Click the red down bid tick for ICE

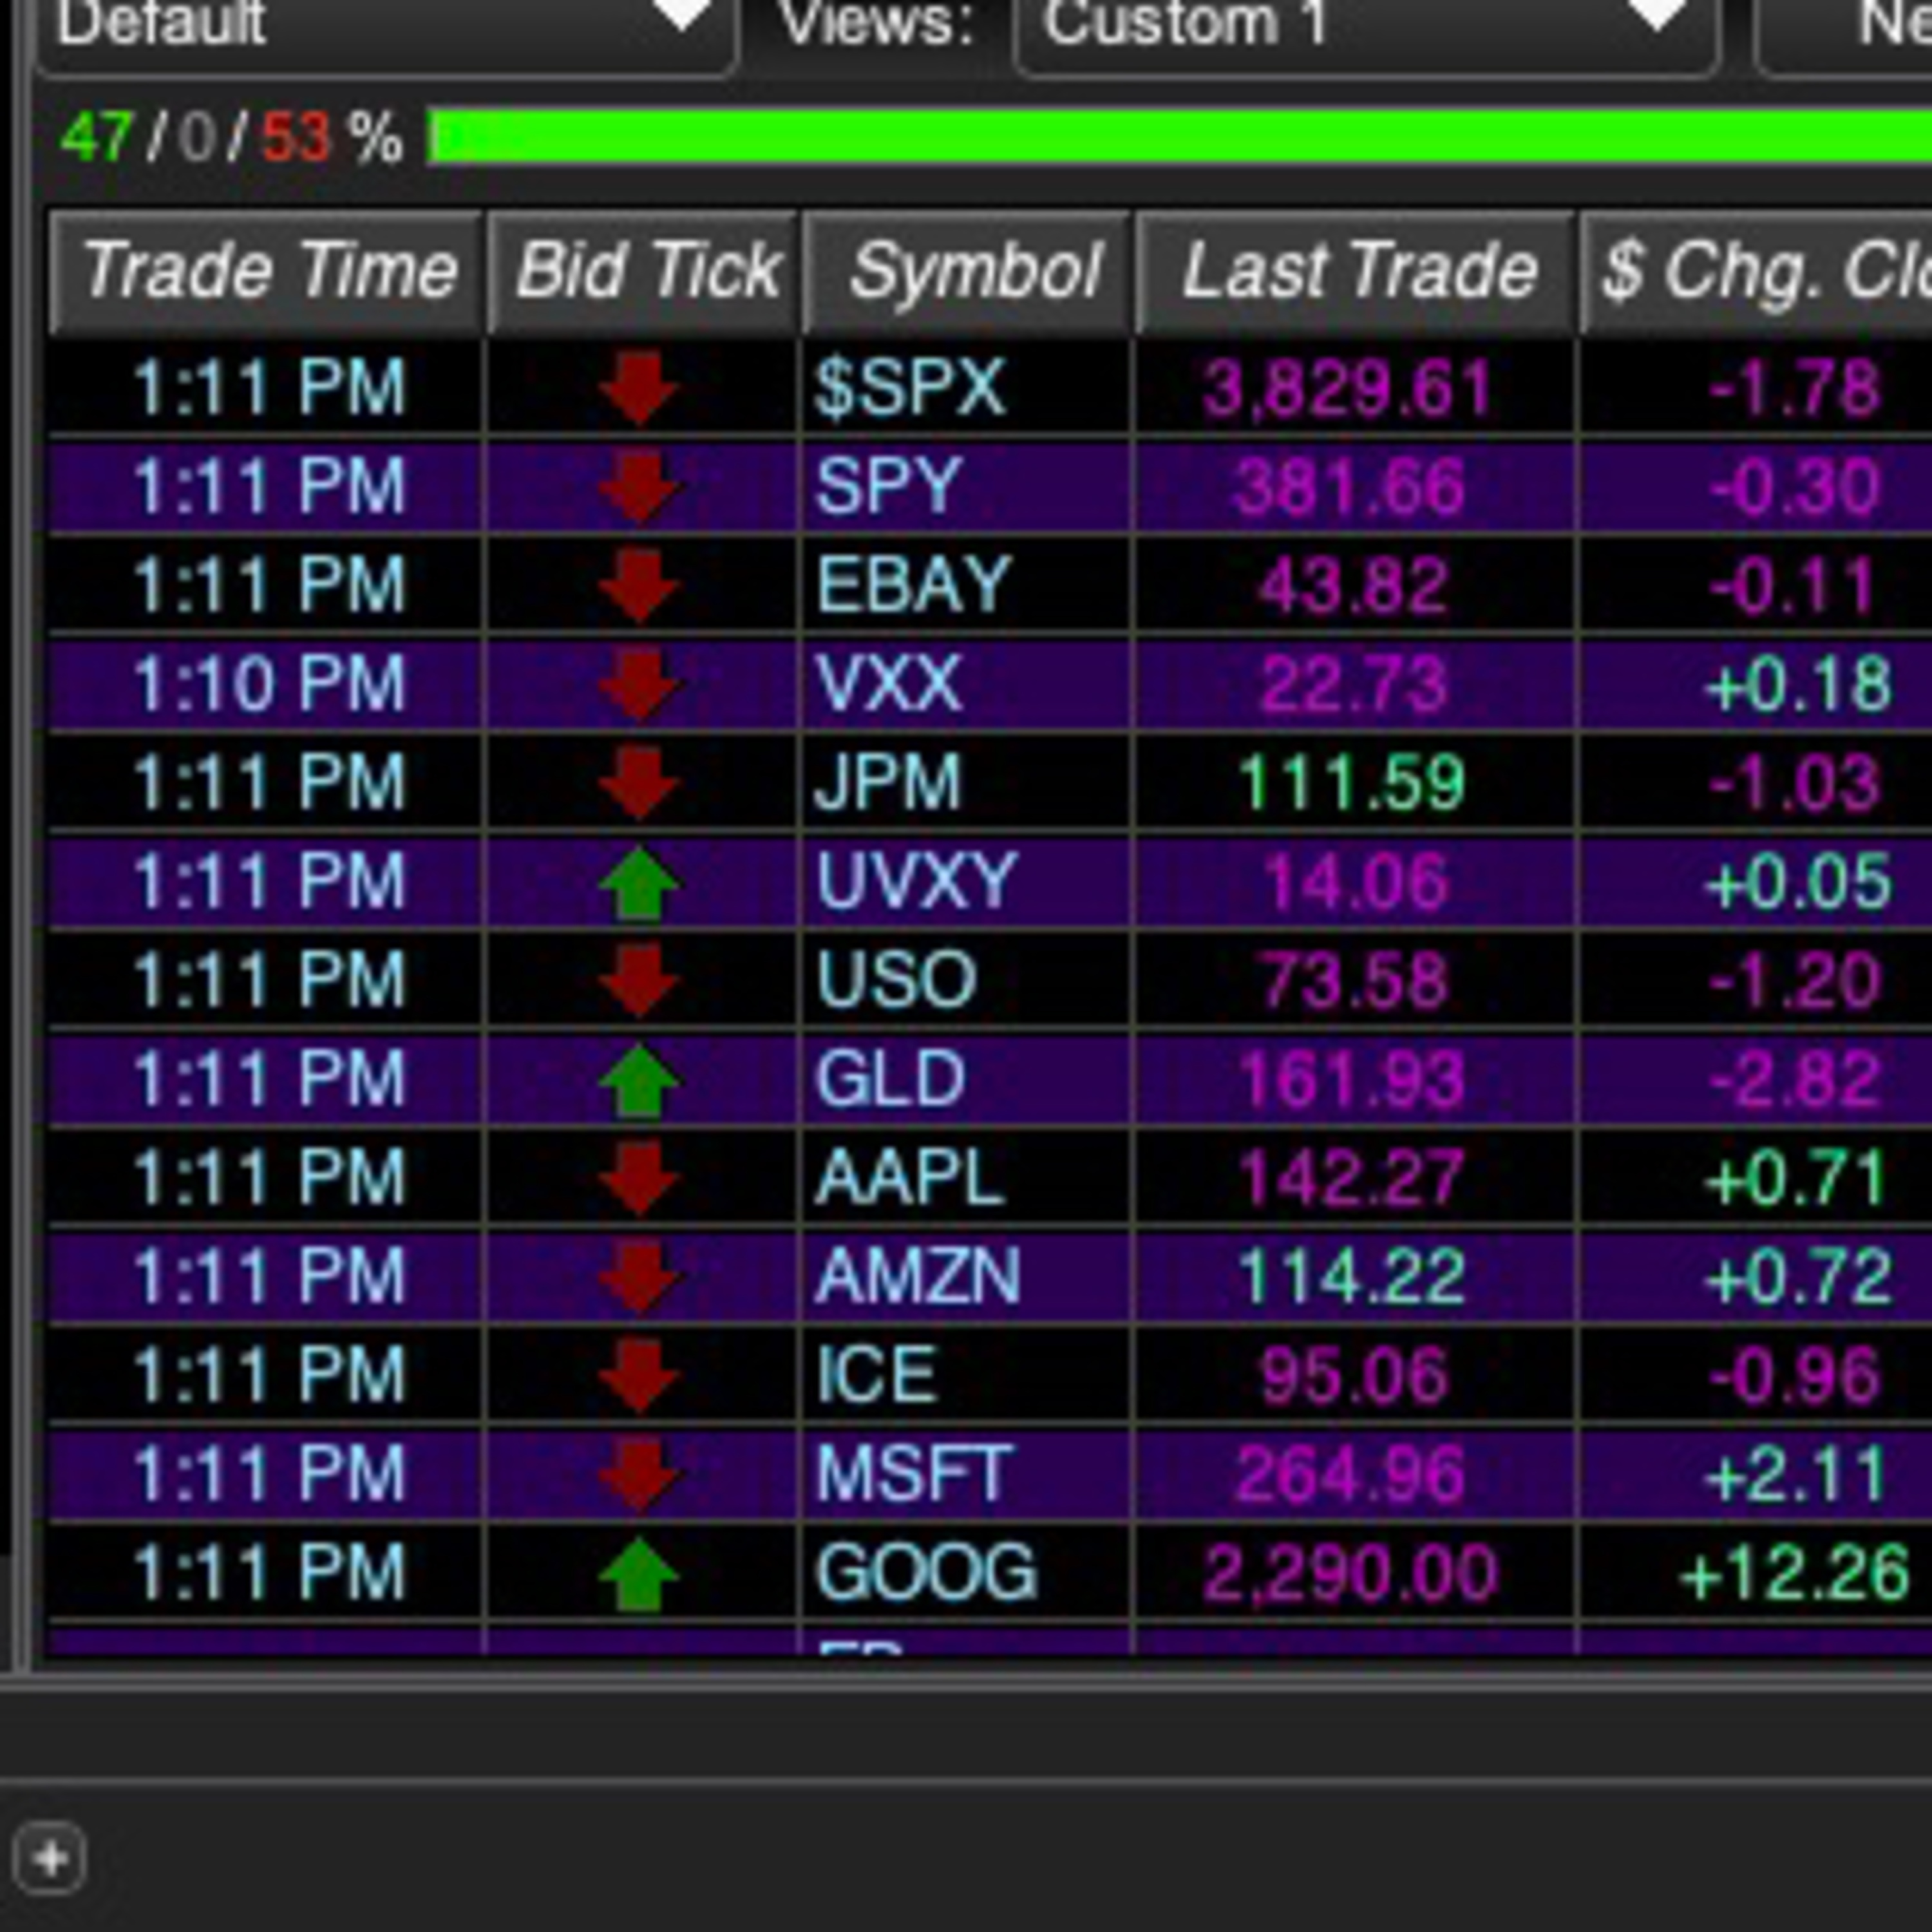[639, 1377]
